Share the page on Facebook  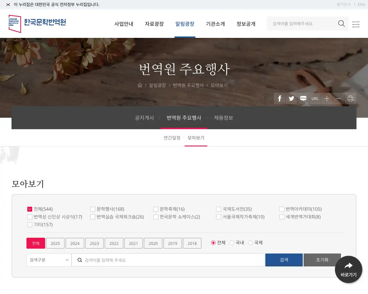coord(279,98)
